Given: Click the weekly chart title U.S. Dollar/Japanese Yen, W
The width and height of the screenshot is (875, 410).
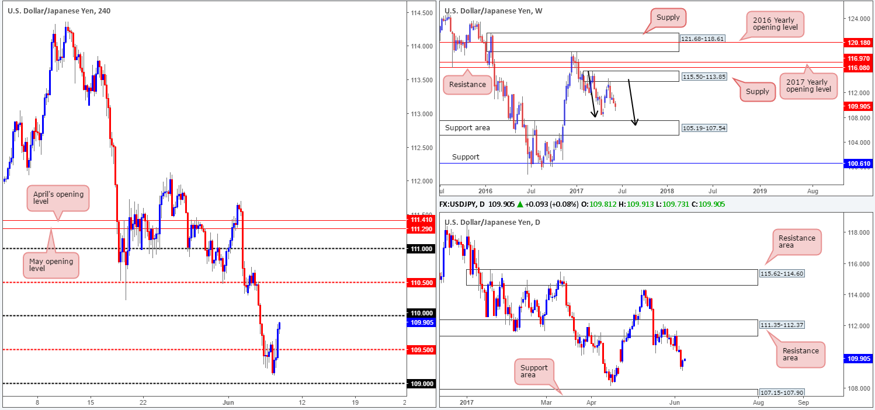Looking at the screenshot, I should pyautogui.click(x=493, y=10).
